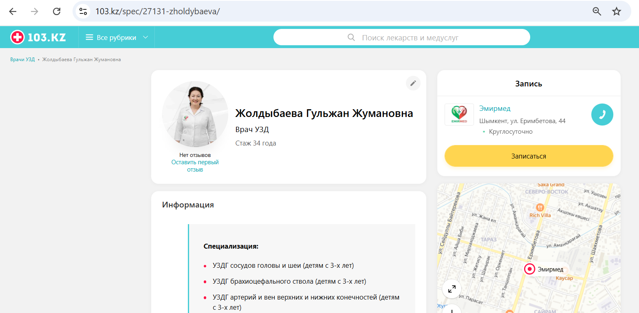Click the Жолдыбаева Гульжан Жумановна breadcrumb
639x313 pixels.
82,60
